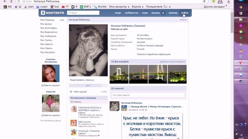Expand the VK music player arrow in header
The height and width of the screenshot is (139, 248).
click(x=163, y=13)
